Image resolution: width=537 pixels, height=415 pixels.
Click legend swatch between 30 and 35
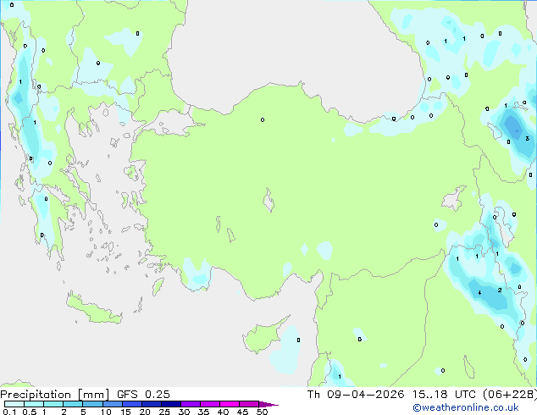click(191, 404)
